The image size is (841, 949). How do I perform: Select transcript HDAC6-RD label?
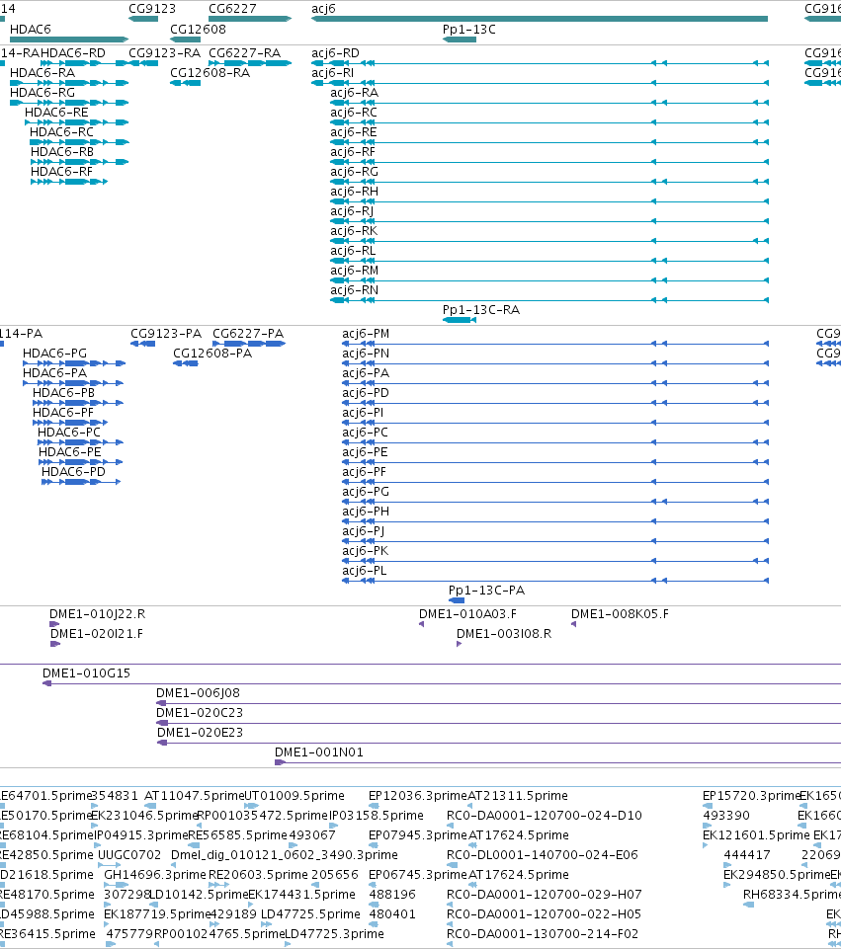(x=73, y=52)
